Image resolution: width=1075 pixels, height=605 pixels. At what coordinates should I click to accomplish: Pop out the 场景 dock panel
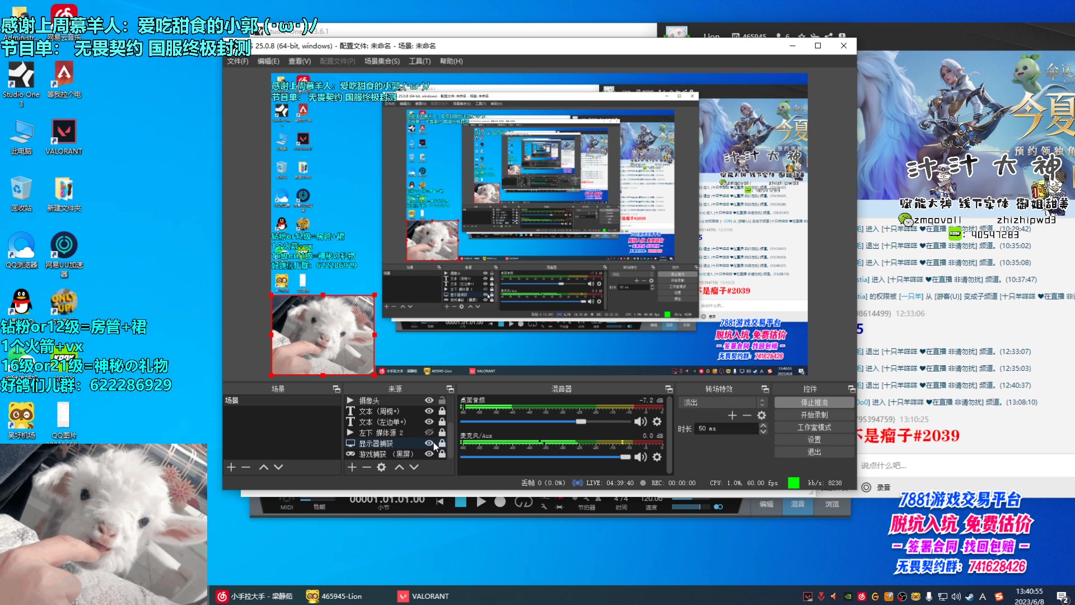[336, 389]
